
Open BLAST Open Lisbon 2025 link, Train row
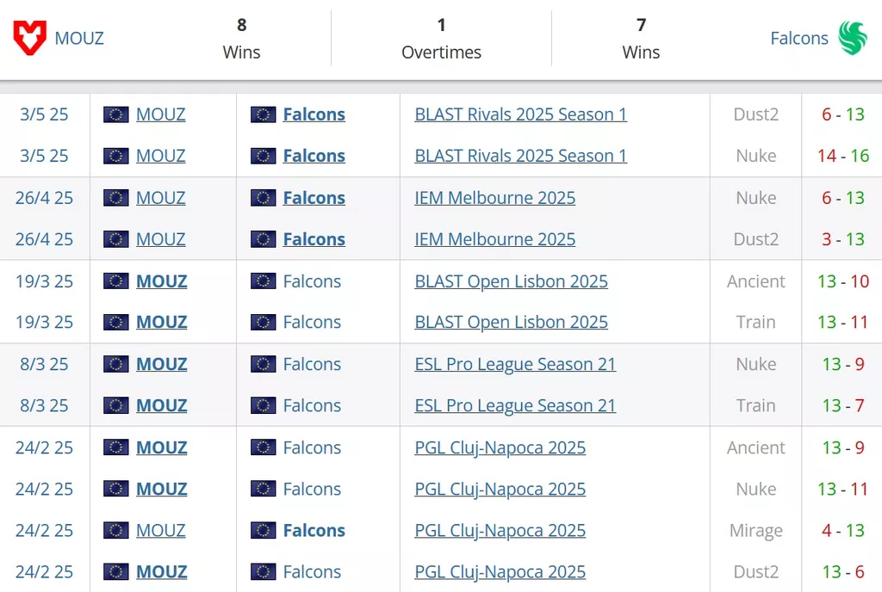click(x=512, y=323)
